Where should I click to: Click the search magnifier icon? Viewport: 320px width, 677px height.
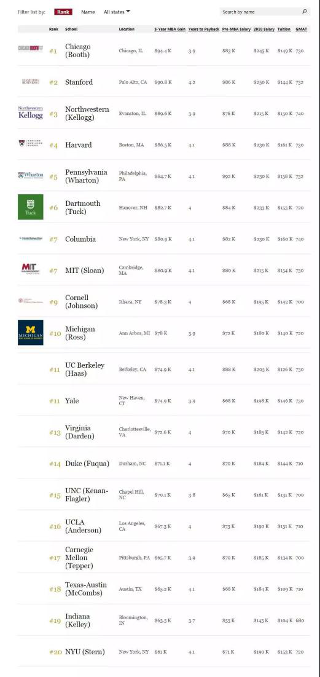(305, 12)
